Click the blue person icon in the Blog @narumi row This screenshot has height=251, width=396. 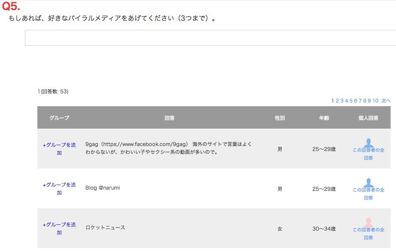point(368,182)
